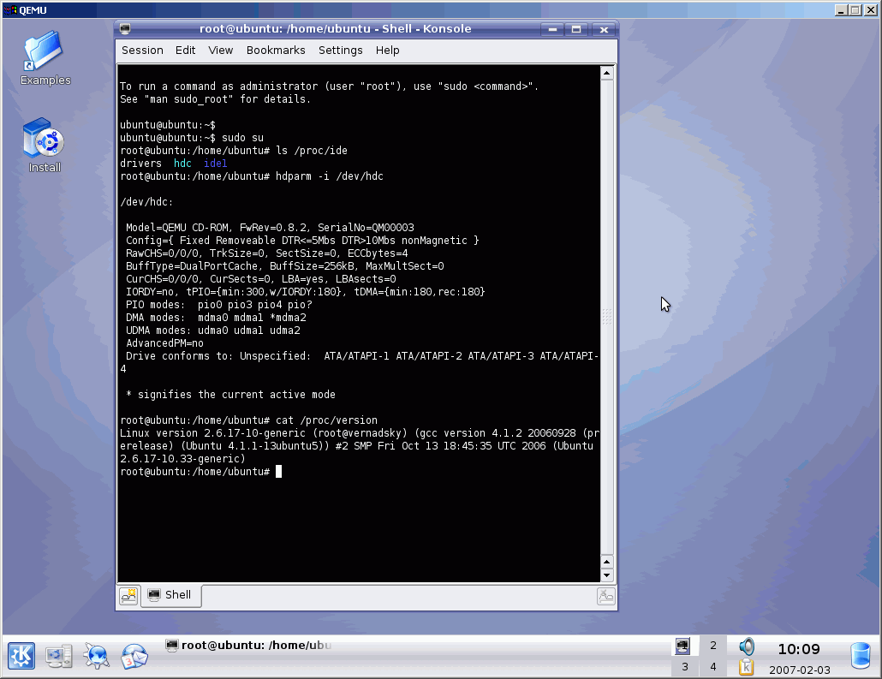Switch to virtual desktop 2 in pager
Screen dimensions: 882x679
point(713,646)
